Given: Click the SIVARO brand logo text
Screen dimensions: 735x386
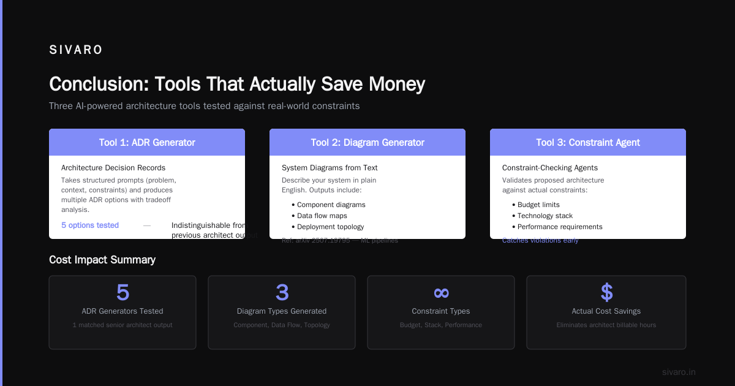Looking at the screenshot, I should 76,50.
